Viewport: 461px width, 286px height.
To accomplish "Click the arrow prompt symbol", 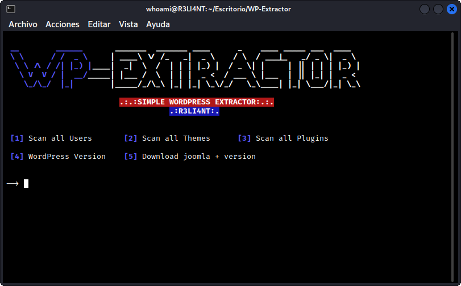I will pos(13,183).
